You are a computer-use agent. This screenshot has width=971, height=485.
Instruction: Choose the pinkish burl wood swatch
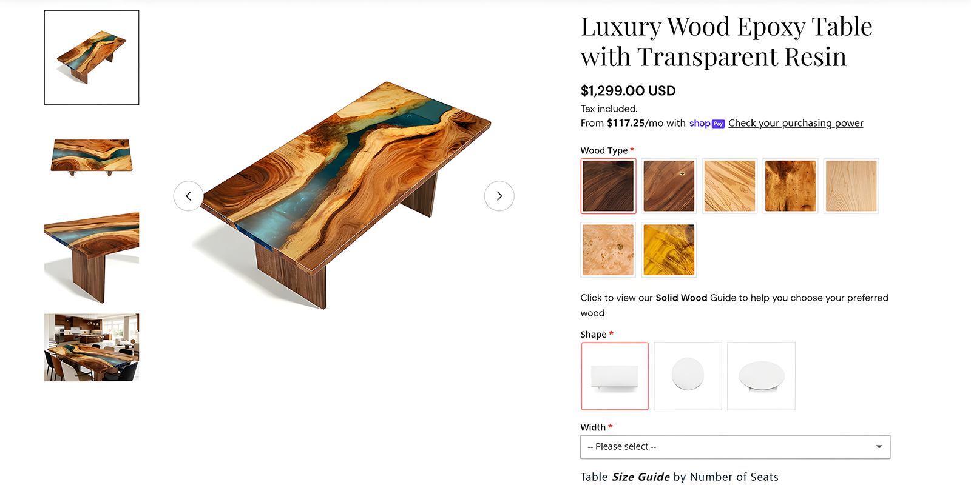(x=608, y=250)
